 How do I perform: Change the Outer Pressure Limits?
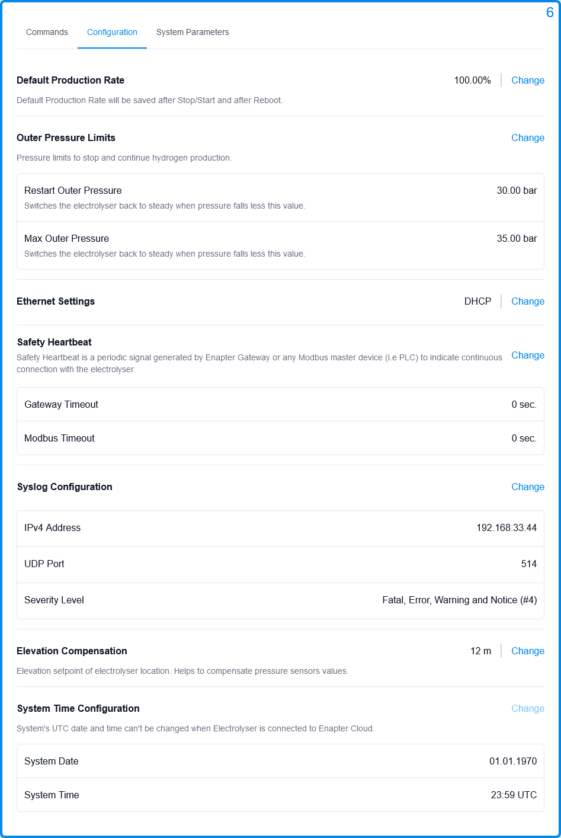[527, 137]
